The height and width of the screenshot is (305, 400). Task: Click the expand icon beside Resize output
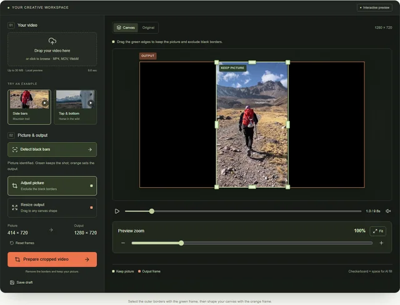[x=15, y=208]
